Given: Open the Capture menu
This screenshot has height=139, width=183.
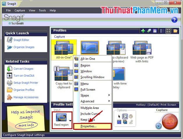Looking at the screenshot, I should pos(20,10).
